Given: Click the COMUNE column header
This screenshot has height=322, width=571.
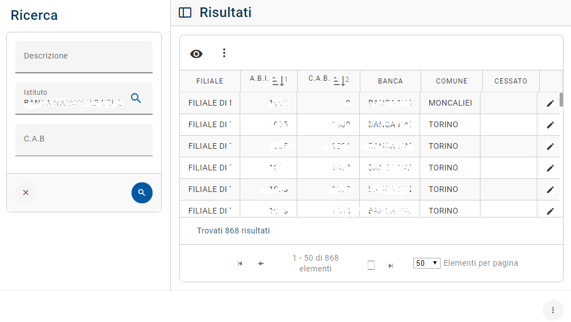Looking at the screenshot, I should 451,81.
